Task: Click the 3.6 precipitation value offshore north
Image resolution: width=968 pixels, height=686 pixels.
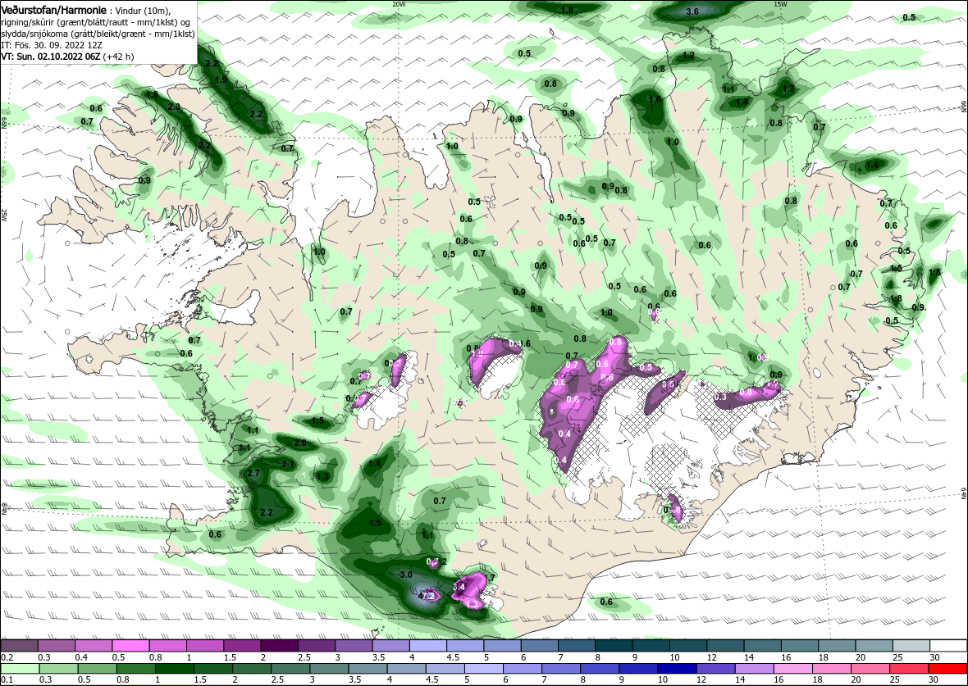Action: pos(692,11)
